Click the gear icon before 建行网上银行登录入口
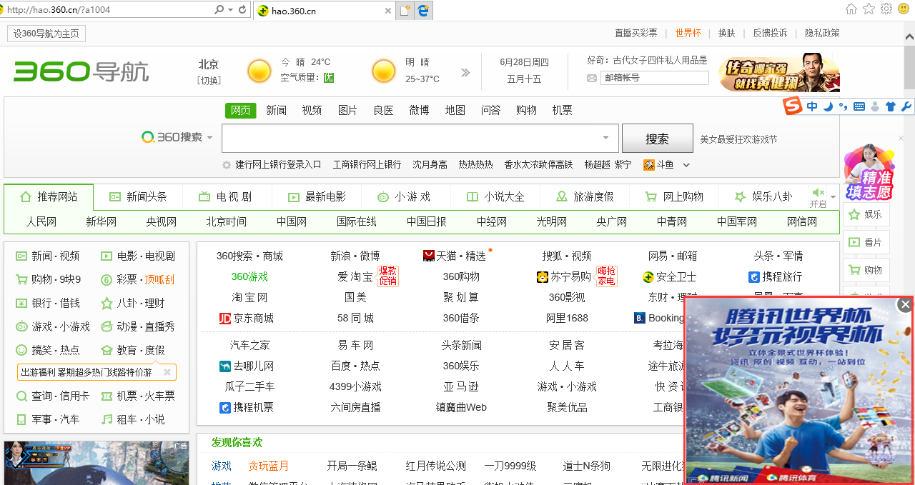 click(x=227, y=165)
